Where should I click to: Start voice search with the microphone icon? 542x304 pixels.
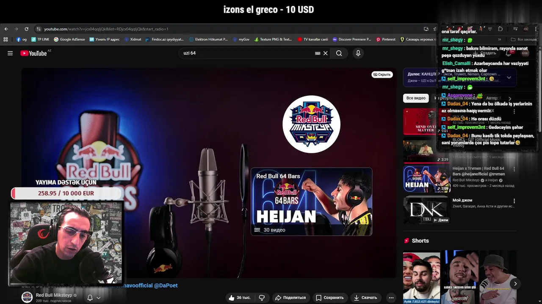tap(358, 53)
